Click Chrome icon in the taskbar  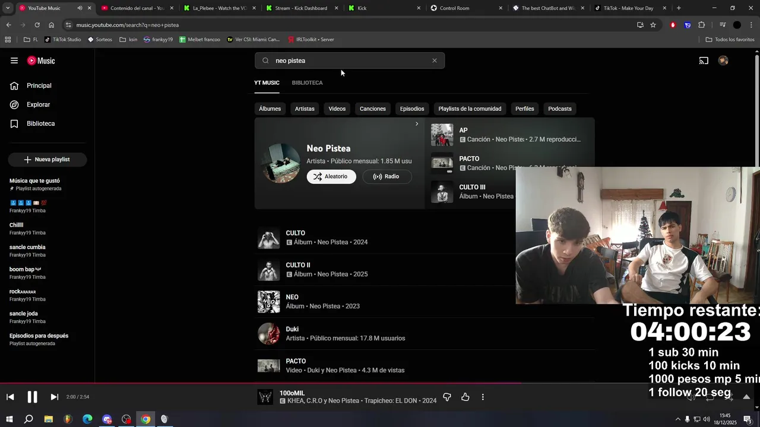pyautogui.click(x=145, y=419)
